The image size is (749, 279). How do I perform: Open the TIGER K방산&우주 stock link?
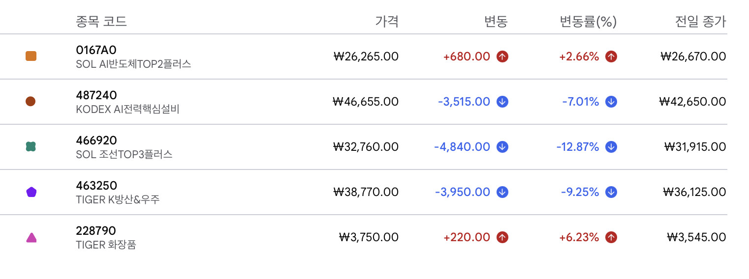118,200
